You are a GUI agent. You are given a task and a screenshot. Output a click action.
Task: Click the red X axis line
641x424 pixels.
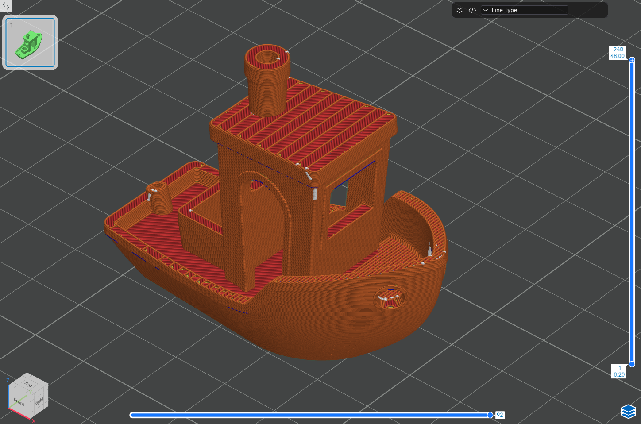click(x=20, y=414)
